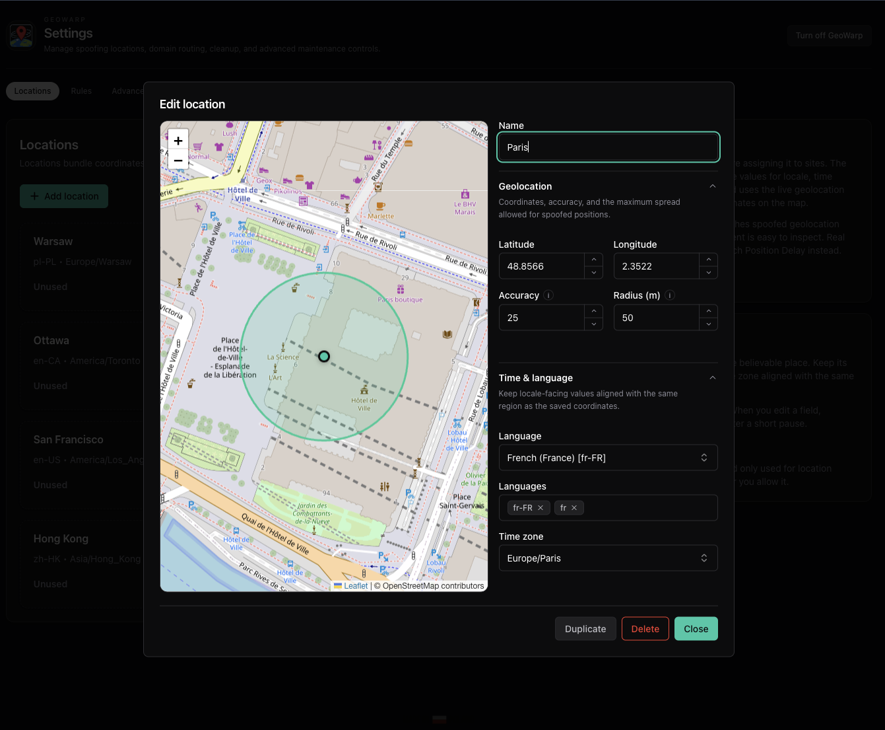
Task: Click the plus icon on Add location
Action: click(x=34, y=196)
